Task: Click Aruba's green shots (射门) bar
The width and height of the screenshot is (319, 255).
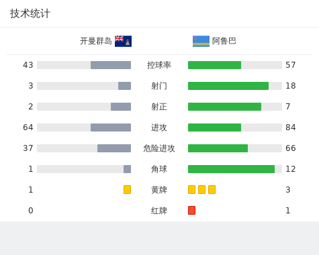Action: 228,86
